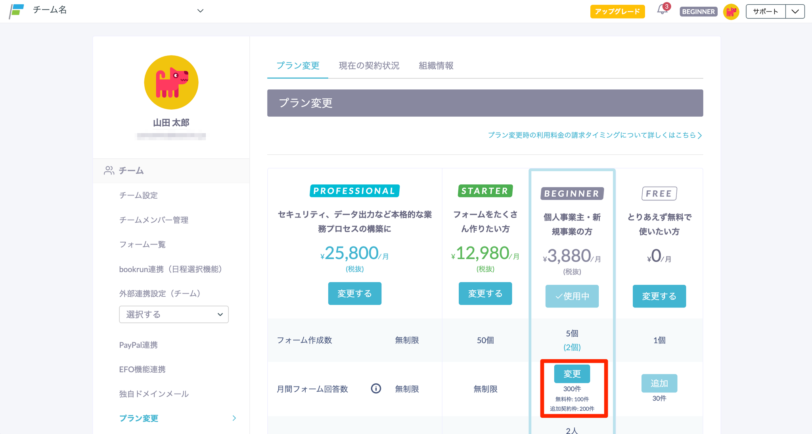Click the formrun logo icon
Image resolution: width=812 pixels, height=434 pixels.
click(17, 11)
